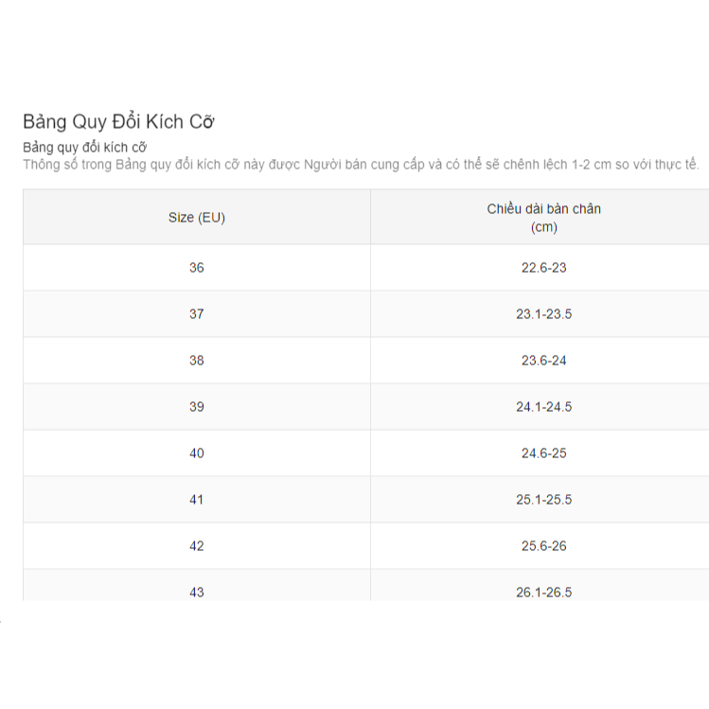
Task: Click the Bảng Quy Đổi Kích Cỡ title
Action: [118, 121]
